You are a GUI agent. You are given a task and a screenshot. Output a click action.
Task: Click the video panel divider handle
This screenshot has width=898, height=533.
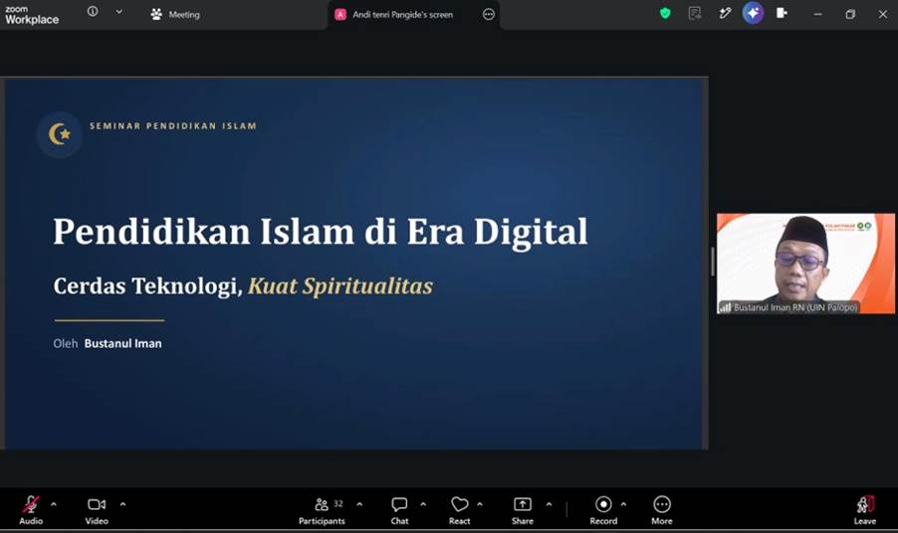[x=713, y=262]
